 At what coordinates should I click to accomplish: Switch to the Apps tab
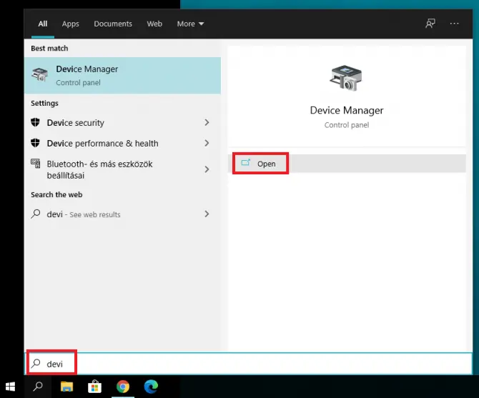click(x=71, y=24)
